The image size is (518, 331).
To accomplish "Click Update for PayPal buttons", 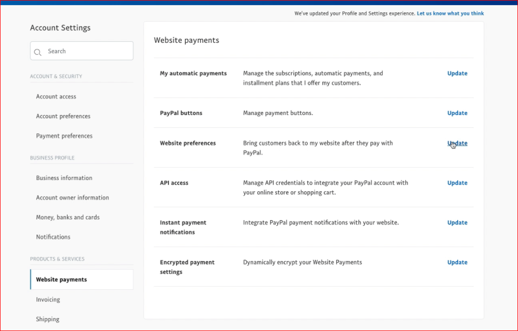I will [x=457, y=113].
